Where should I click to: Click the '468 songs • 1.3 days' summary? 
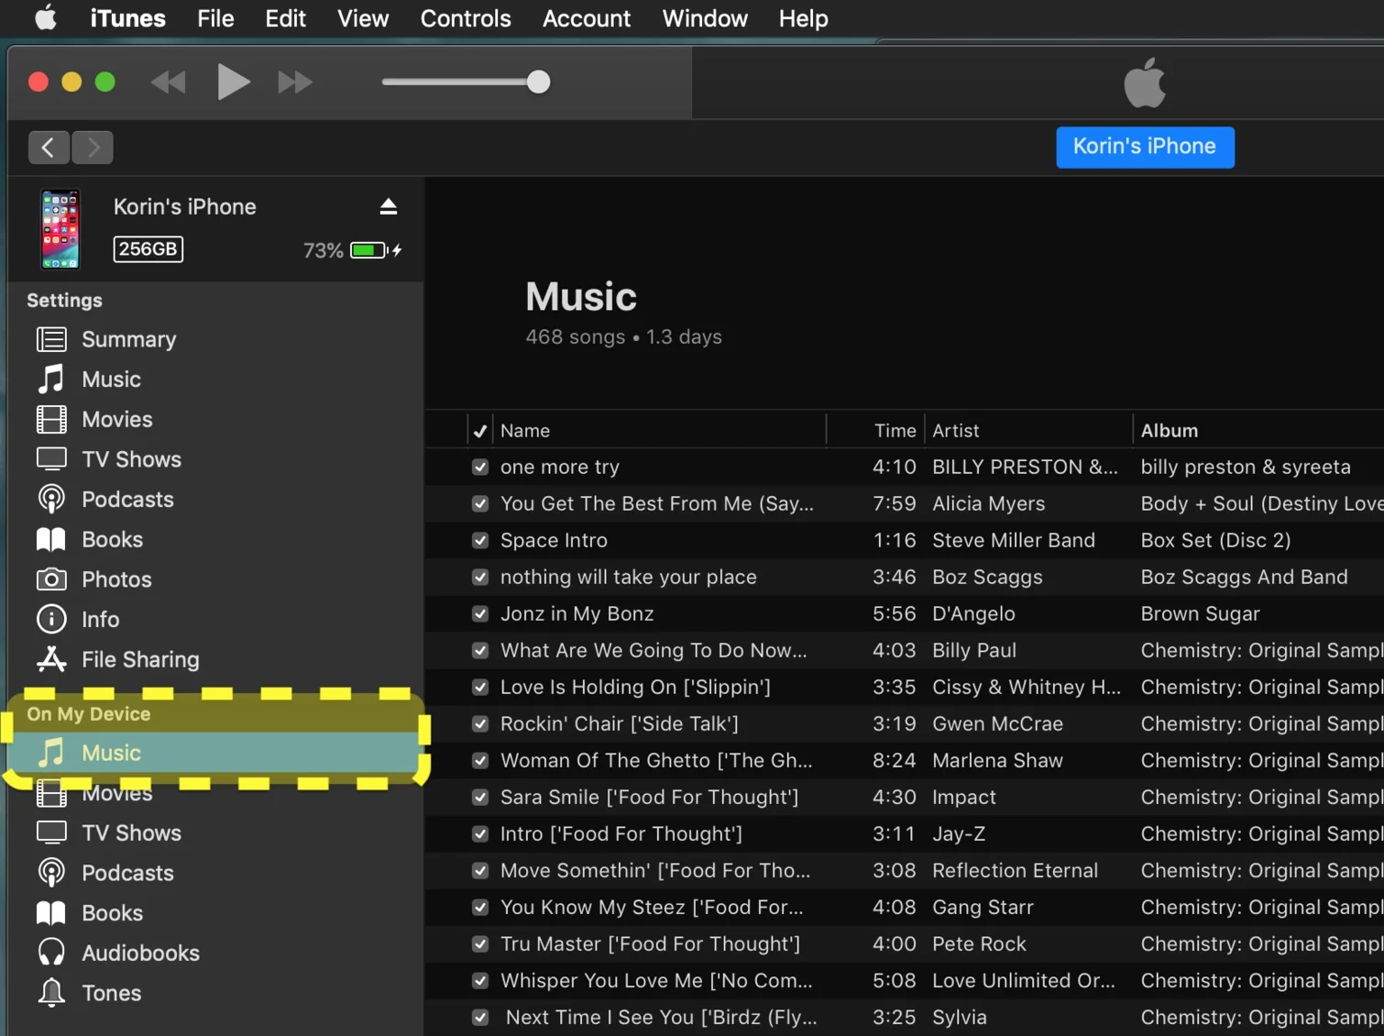[623, 336]
